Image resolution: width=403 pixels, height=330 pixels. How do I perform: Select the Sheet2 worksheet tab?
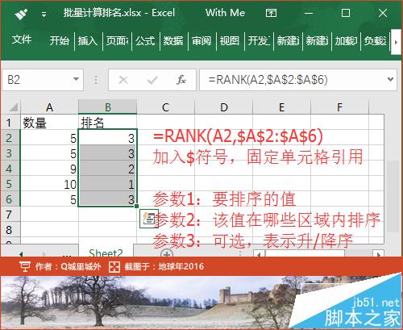click(106, 253)
